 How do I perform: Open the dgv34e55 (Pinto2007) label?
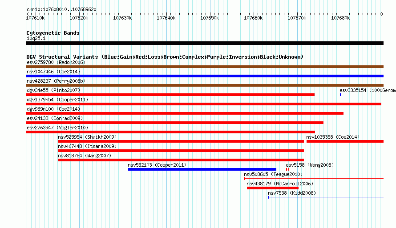click(x=53, y=90)
